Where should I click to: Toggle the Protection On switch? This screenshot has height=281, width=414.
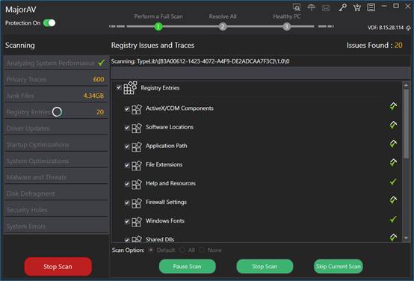coord(49,23)
